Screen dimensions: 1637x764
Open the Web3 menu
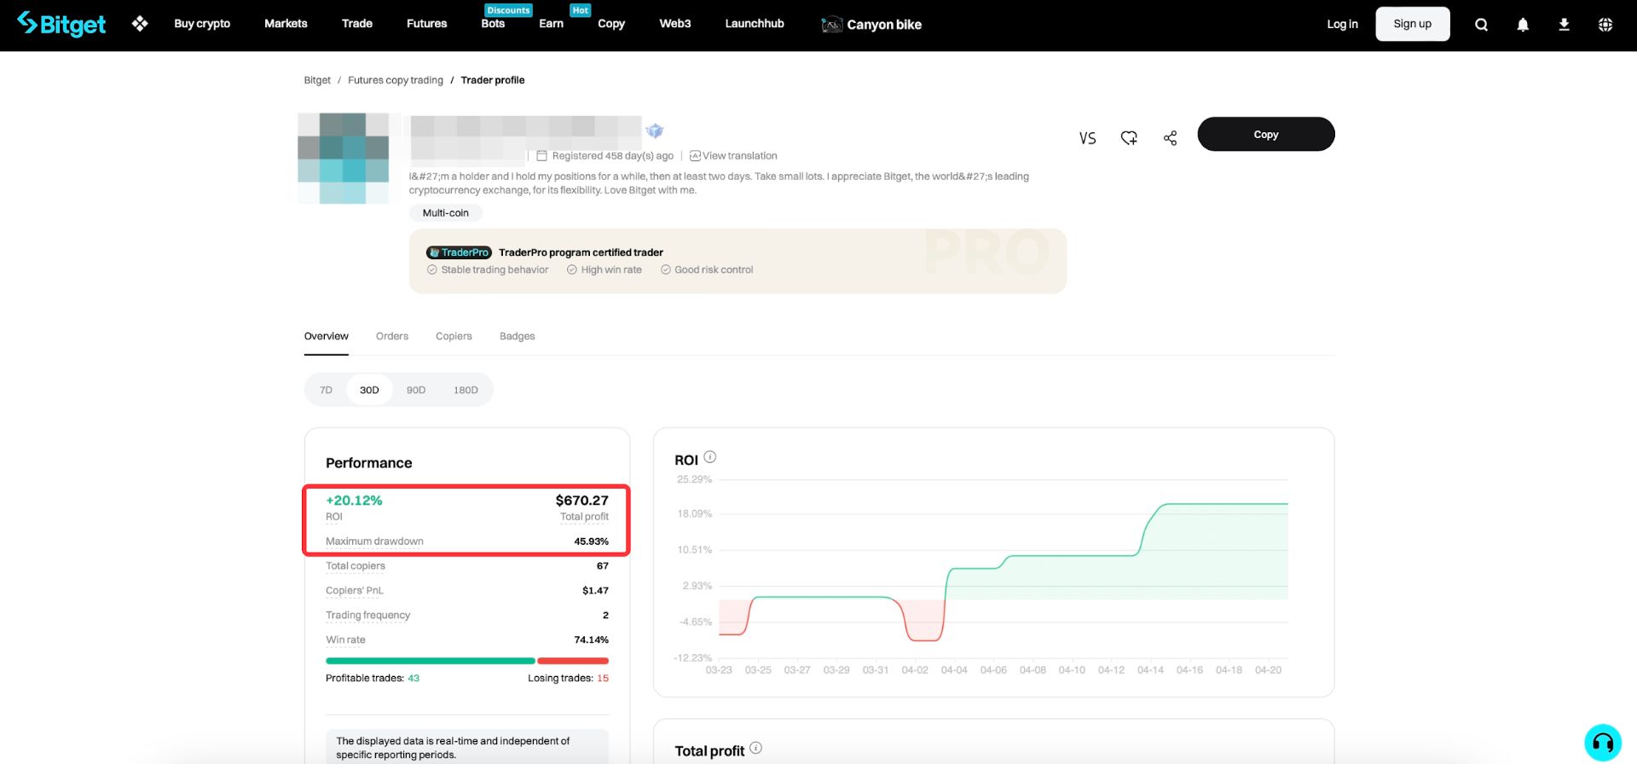675,24
